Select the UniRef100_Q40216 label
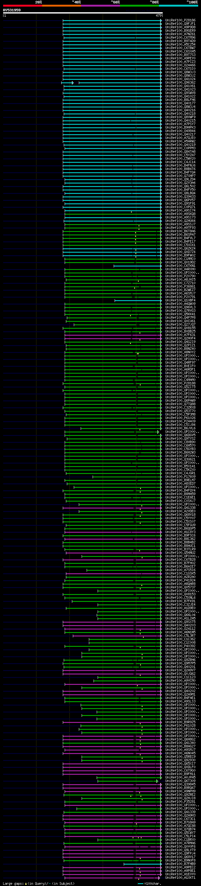201x886 pixels. point(180,110)
